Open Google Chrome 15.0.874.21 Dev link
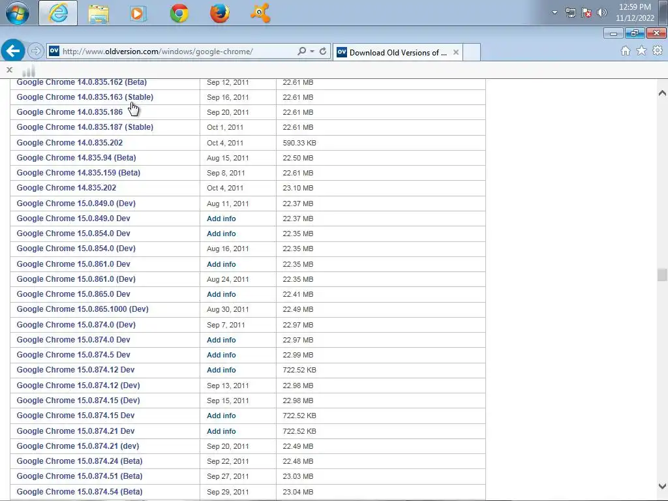 [x=76, y=431]
